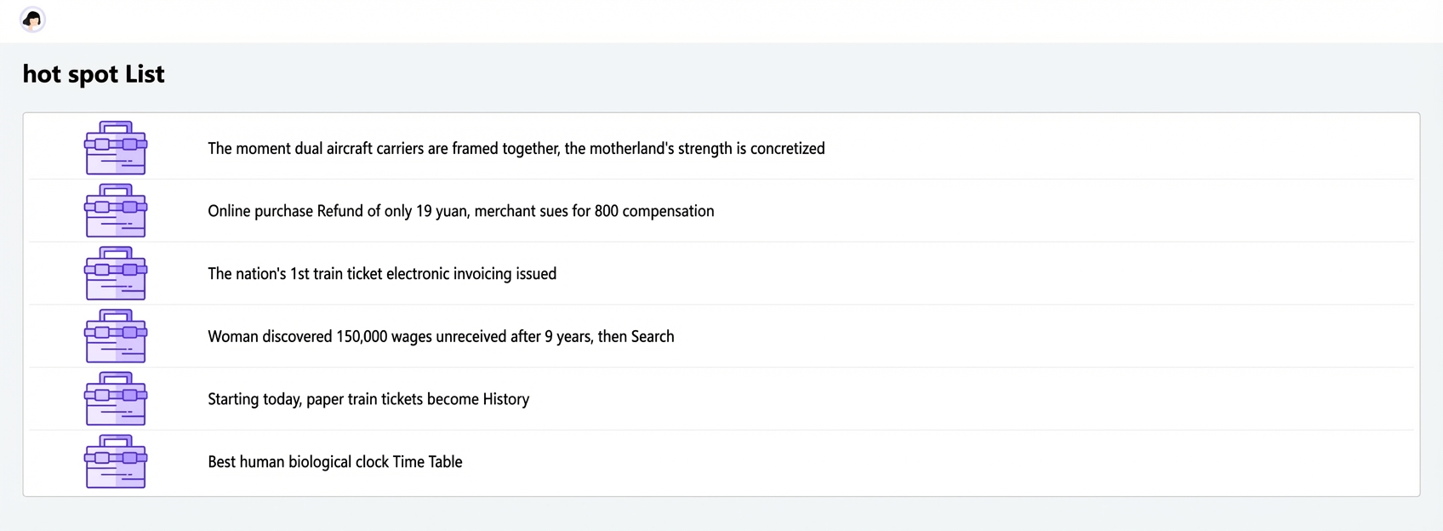Click "800 compensation" in the merchant lawsuit headline
This screenshot has width=1443, height=531.
click(654, 211)
